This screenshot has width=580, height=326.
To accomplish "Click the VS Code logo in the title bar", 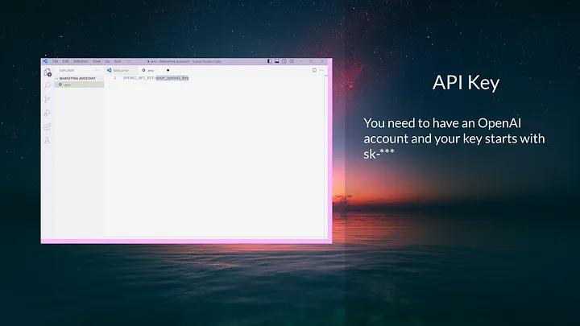I will pyautogui.click(x=45, y=61).
